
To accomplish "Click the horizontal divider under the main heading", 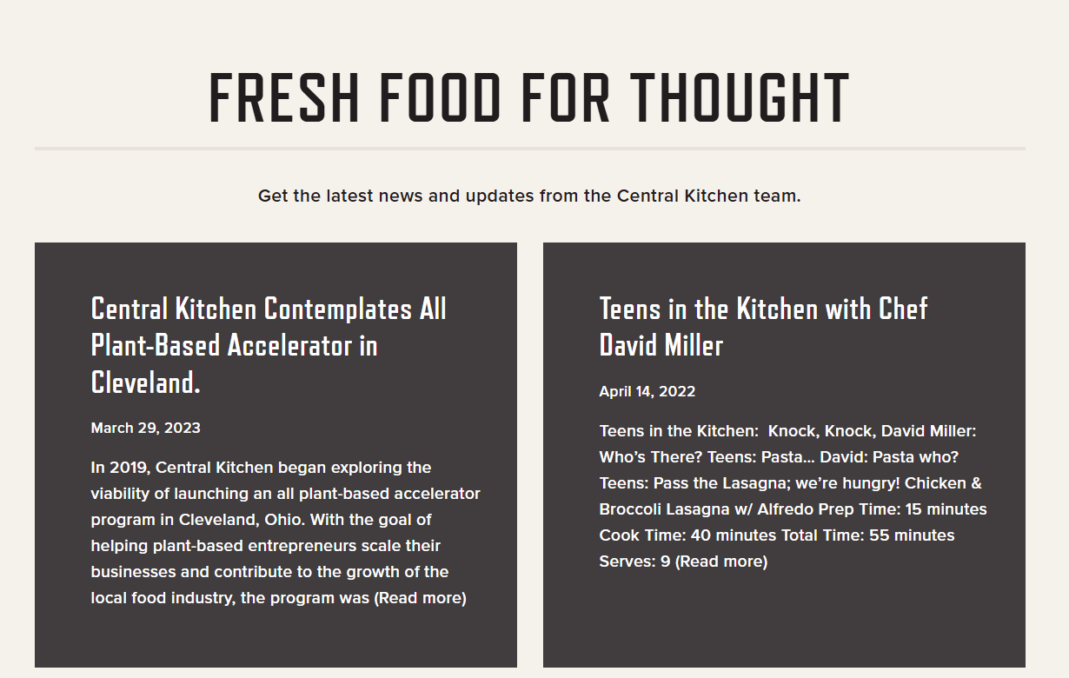I will pyautogui.click(x=529, y=149).
